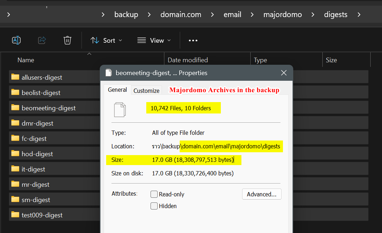
Task: Click the document icon in Properties title bar
Action: [x=109, y=73]
